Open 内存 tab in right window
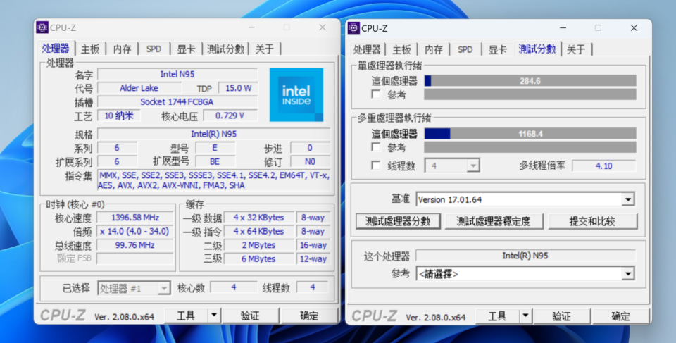 point(433,49)
